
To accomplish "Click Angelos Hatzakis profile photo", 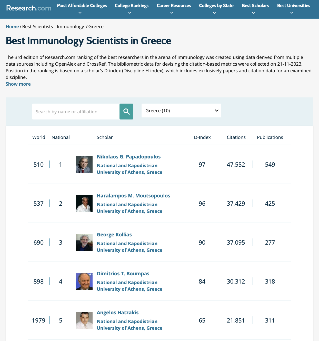I will [84, 320].
